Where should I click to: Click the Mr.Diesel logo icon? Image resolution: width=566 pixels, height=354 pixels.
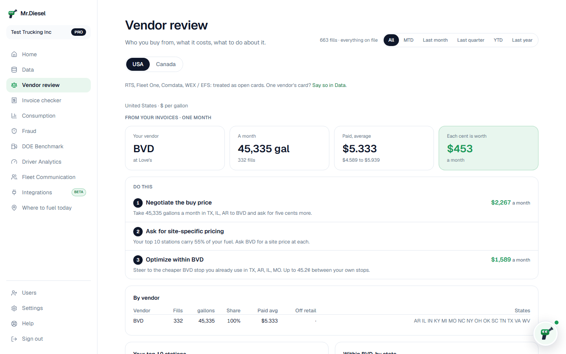coord(13,14)
